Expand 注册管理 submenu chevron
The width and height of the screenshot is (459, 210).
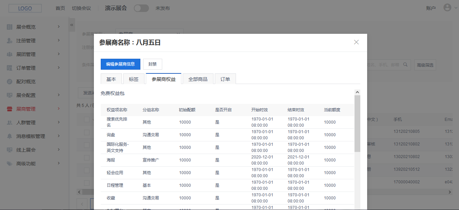(59, 40)
